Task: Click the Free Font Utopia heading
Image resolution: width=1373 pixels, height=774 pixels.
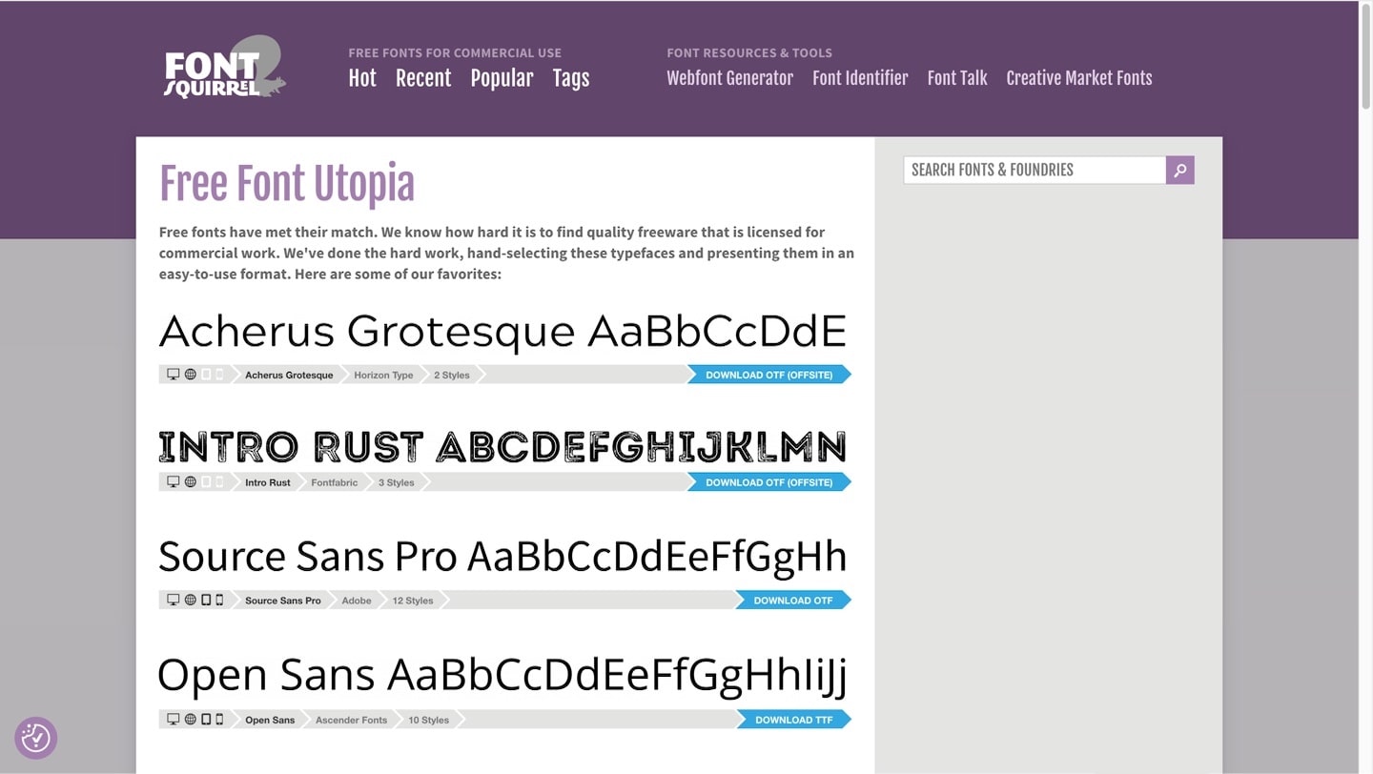Action: click(287, 184)
